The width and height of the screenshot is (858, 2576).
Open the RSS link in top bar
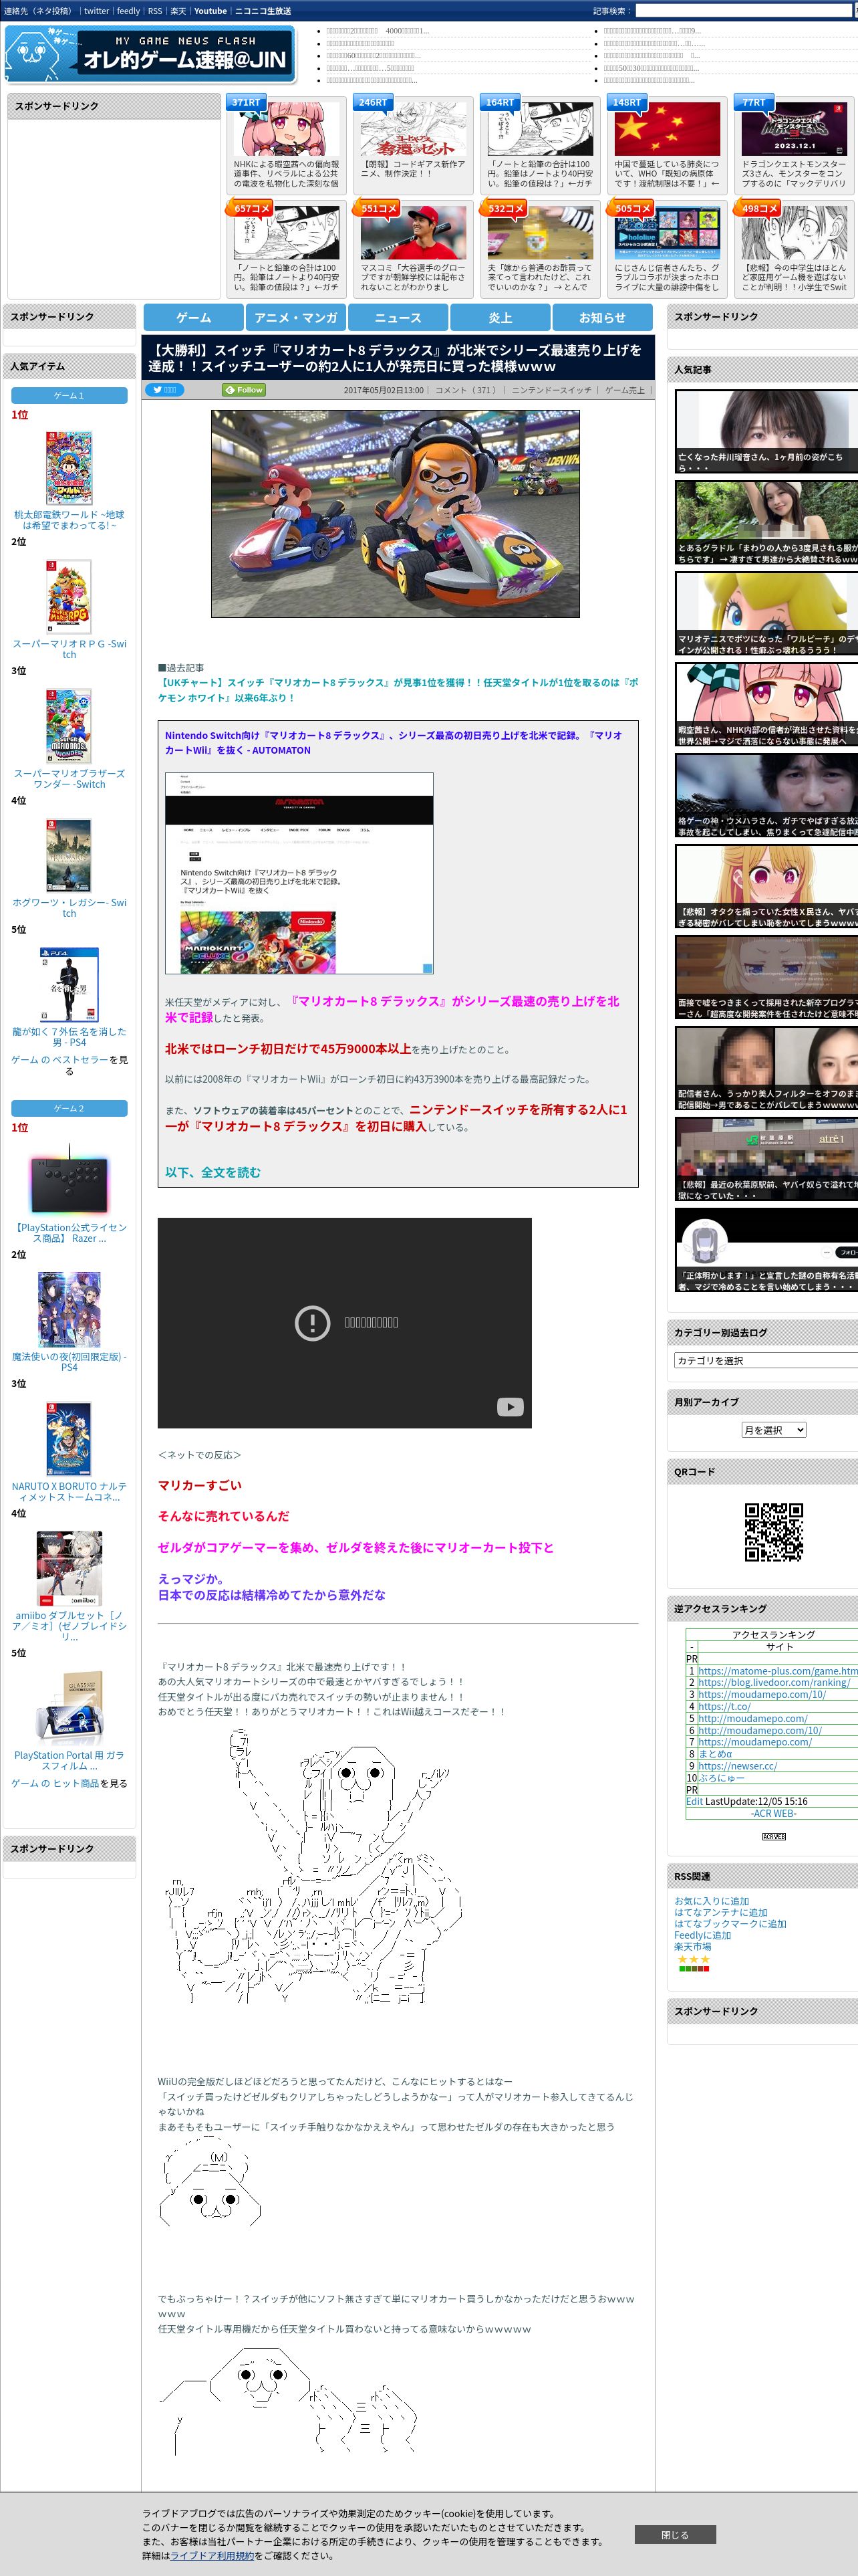[x=155, y=11]
